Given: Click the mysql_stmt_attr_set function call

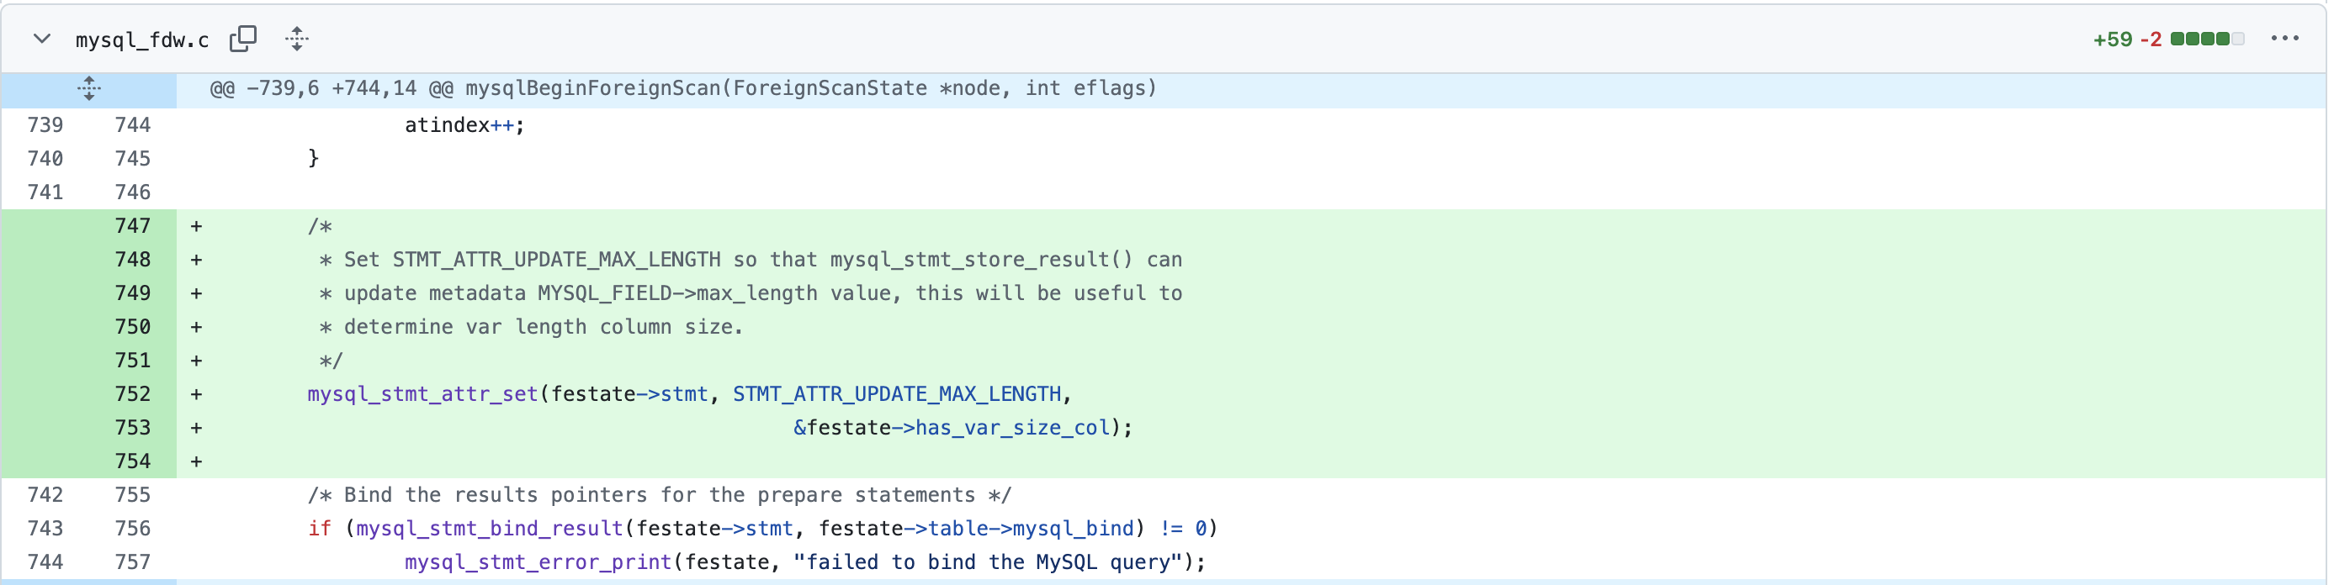Looking at the screenshot, I should coord(422,394).
